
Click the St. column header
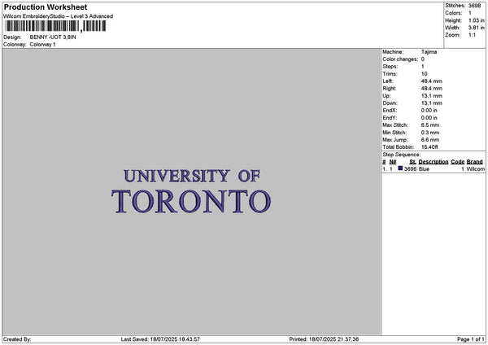coord(412,162)
